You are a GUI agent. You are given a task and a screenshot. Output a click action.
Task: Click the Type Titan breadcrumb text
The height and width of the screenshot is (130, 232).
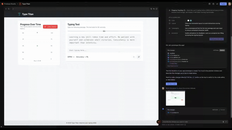pos(26,4)
